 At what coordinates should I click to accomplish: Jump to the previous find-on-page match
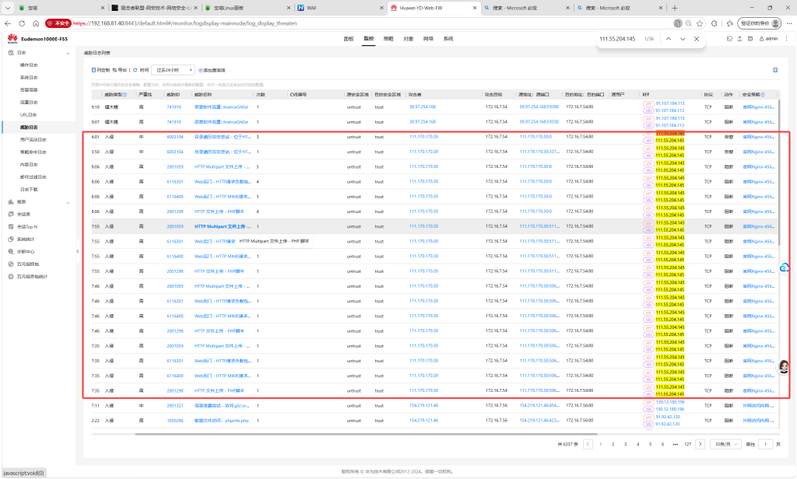click(669, 39)
